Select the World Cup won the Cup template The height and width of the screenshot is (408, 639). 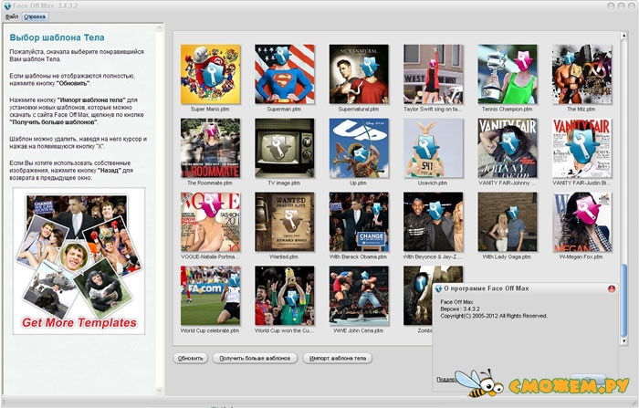click(285, 296)
